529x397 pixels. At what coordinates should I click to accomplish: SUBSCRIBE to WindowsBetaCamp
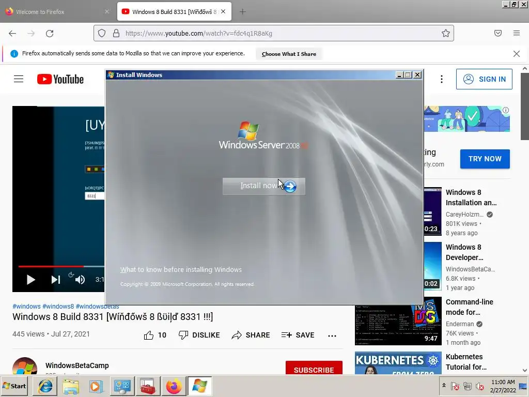pos(314,368)
